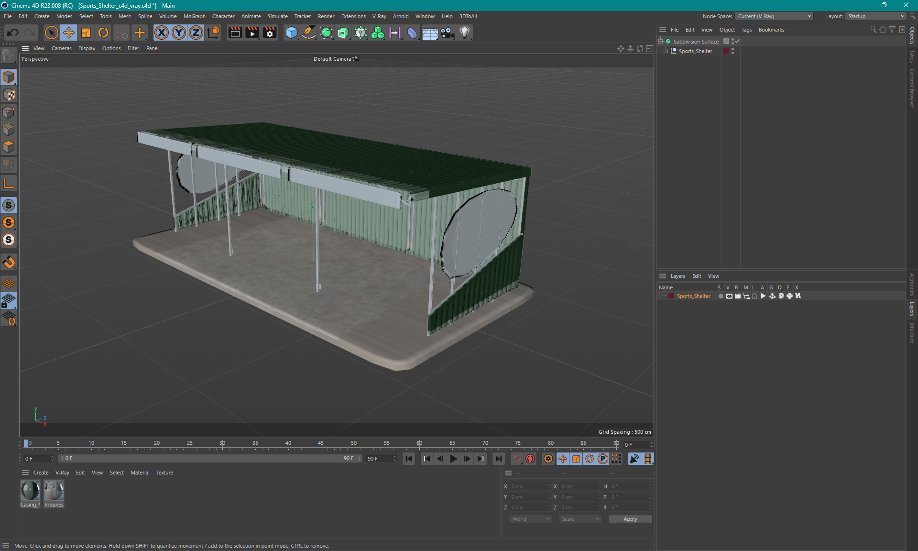Toggle Enable Snap S icon
The width and height of the screenshot is (918, 551).
tap(9, 205)
